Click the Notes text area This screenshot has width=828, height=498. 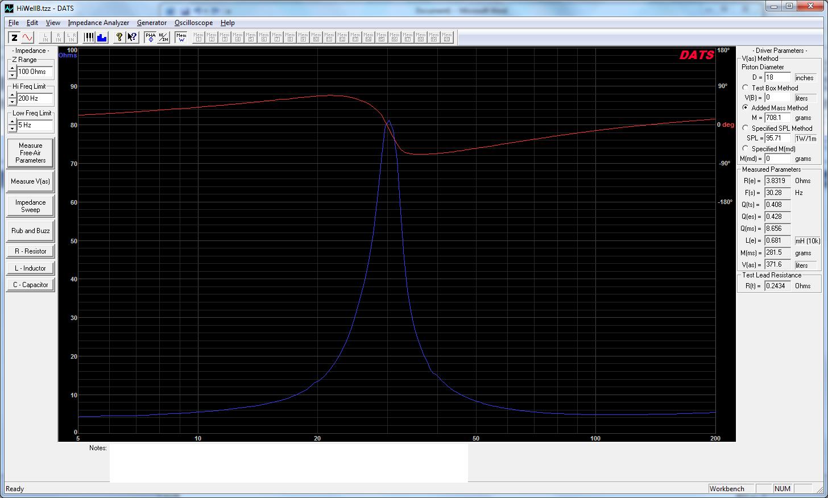(288, 463)
